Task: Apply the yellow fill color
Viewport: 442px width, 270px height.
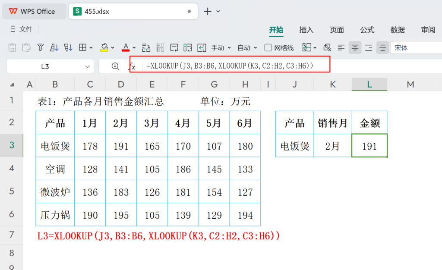Action: 104,47
